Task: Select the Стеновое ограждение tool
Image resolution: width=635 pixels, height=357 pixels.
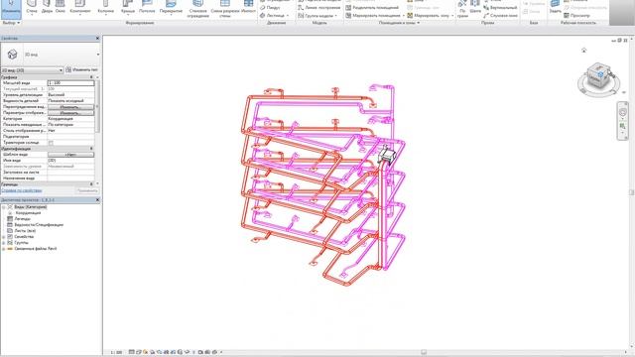Action: coord(198,8)
